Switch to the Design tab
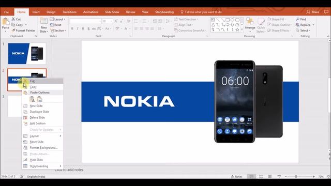The width and height of the screenshot is (331, 186). (x=51, y=12)
